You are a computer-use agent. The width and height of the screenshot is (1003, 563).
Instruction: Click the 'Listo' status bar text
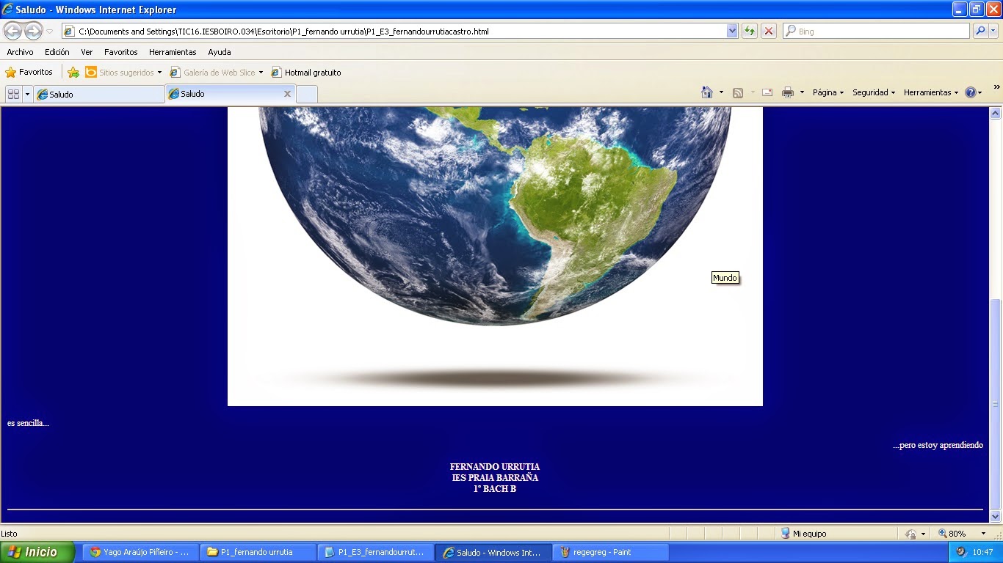click(x=9, y=534)
